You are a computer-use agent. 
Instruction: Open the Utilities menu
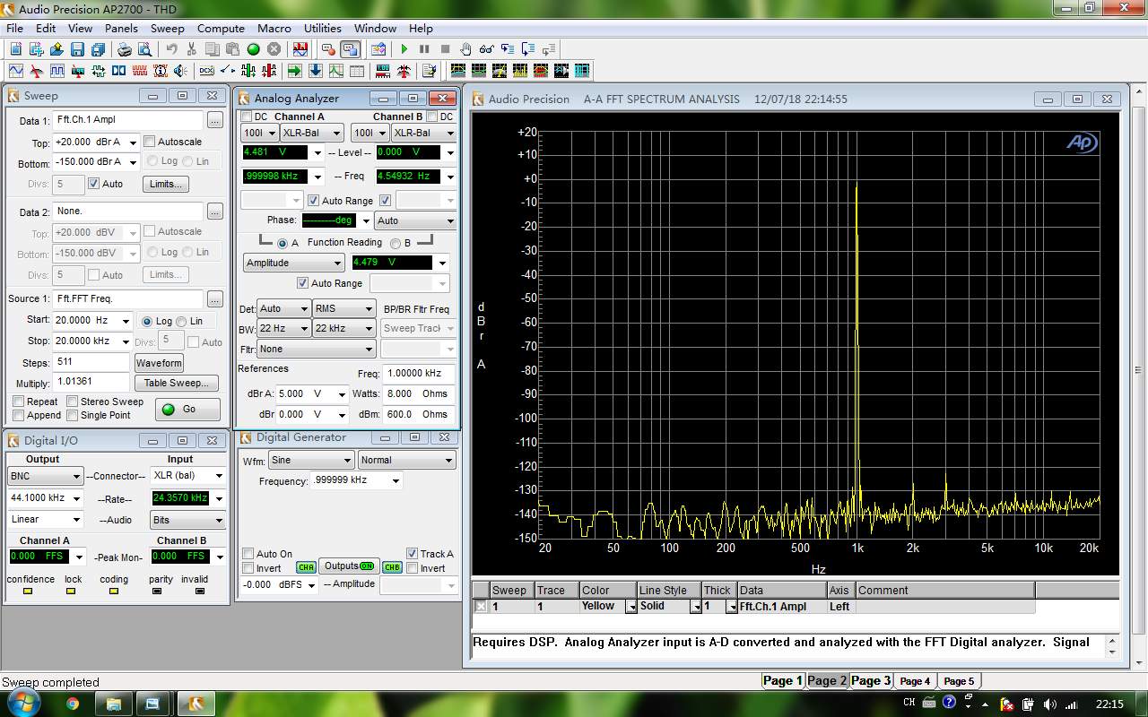pyautogui.click(x=323, y=28)
